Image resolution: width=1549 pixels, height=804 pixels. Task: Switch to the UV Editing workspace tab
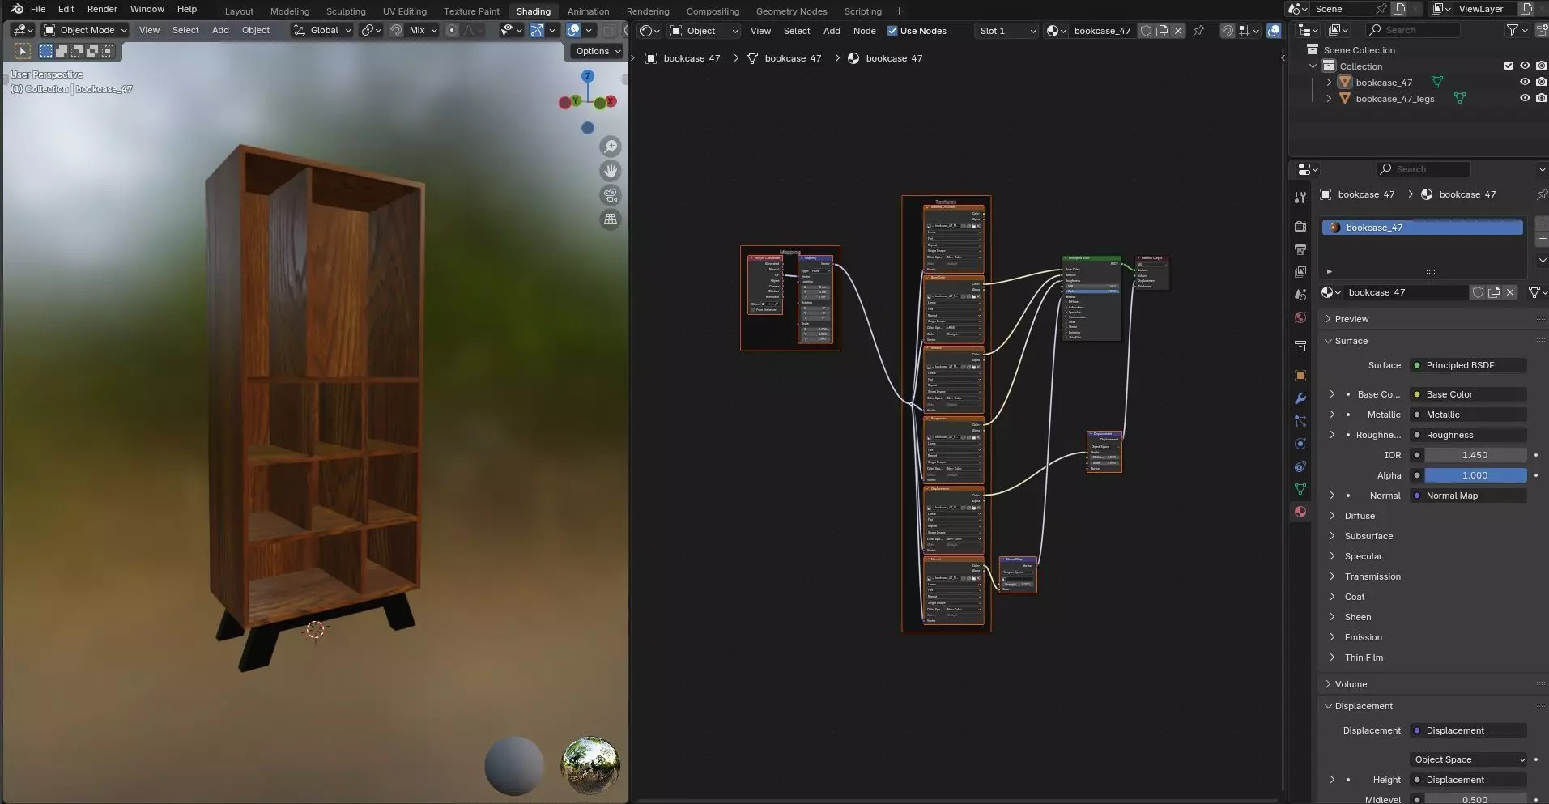tap(404, 11)
